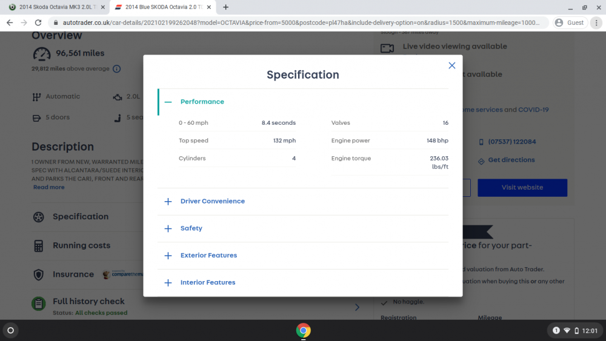Go forward to the next page
The height and width of the screenshot is (341, 606).
[24, 23]
